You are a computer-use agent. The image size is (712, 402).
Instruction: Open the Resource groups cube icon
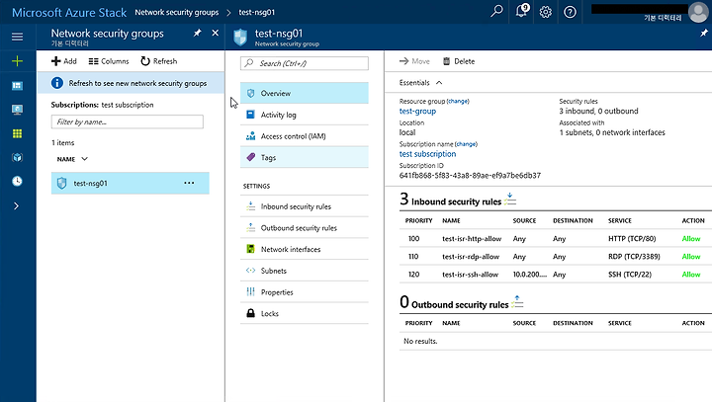point(17,157)
